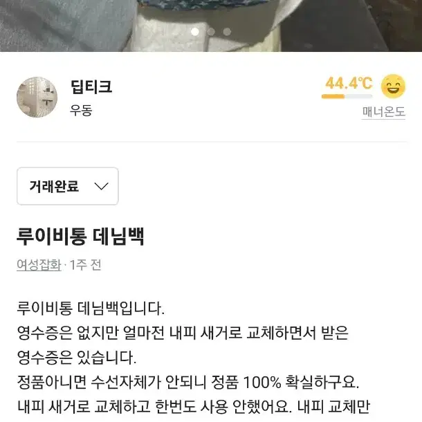Screen dimensions: 422x422
Task: Open the 여성잡화 category link
Action: 39,265
